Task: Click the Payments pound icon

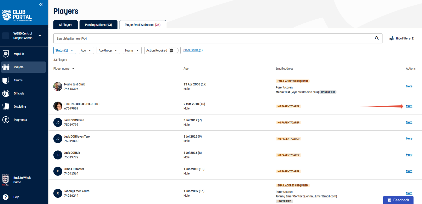Action: pos(6,120)
